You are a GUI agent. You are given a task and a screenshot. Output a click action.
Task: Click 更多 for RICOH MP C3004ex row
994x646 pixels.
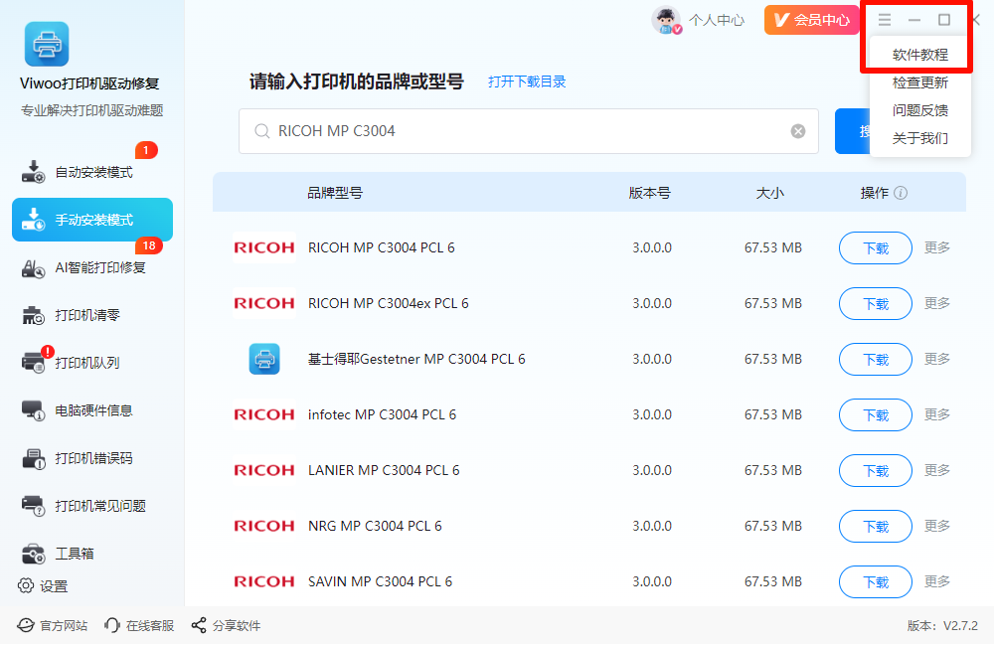click(937, 303)
